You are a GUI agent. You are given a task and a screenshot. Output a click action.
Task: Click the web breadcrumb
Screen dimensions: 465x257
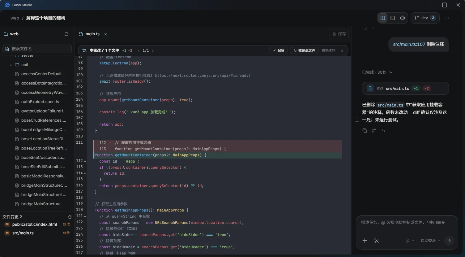click(x=15, y=18)
